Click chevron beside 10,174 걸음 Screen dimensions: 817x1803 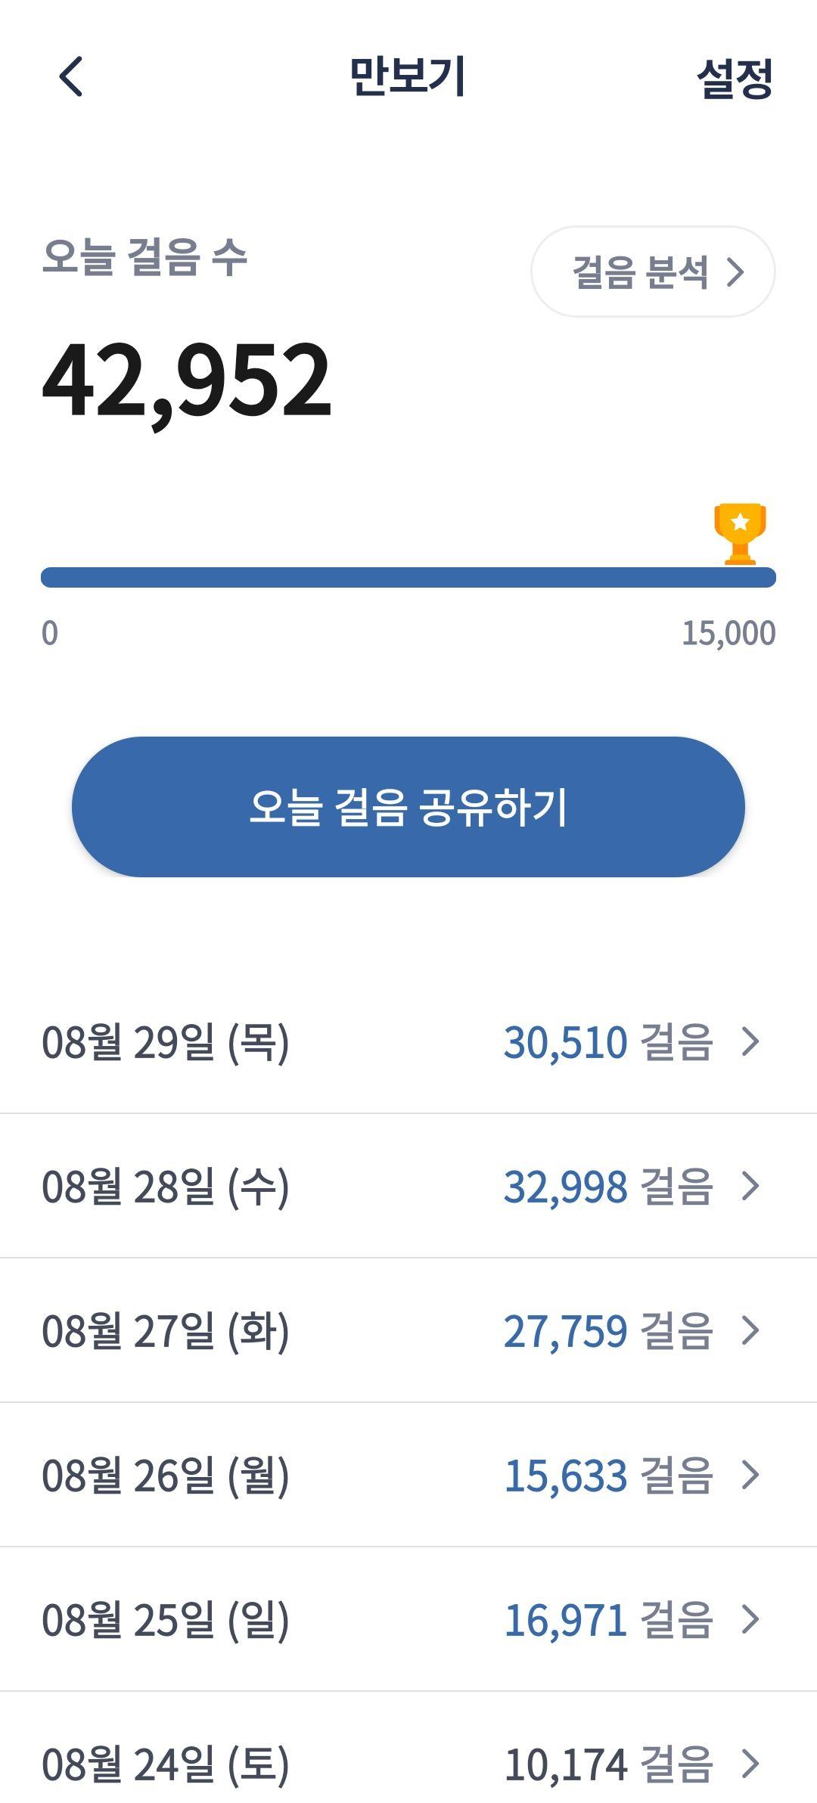click(750, 1764)
